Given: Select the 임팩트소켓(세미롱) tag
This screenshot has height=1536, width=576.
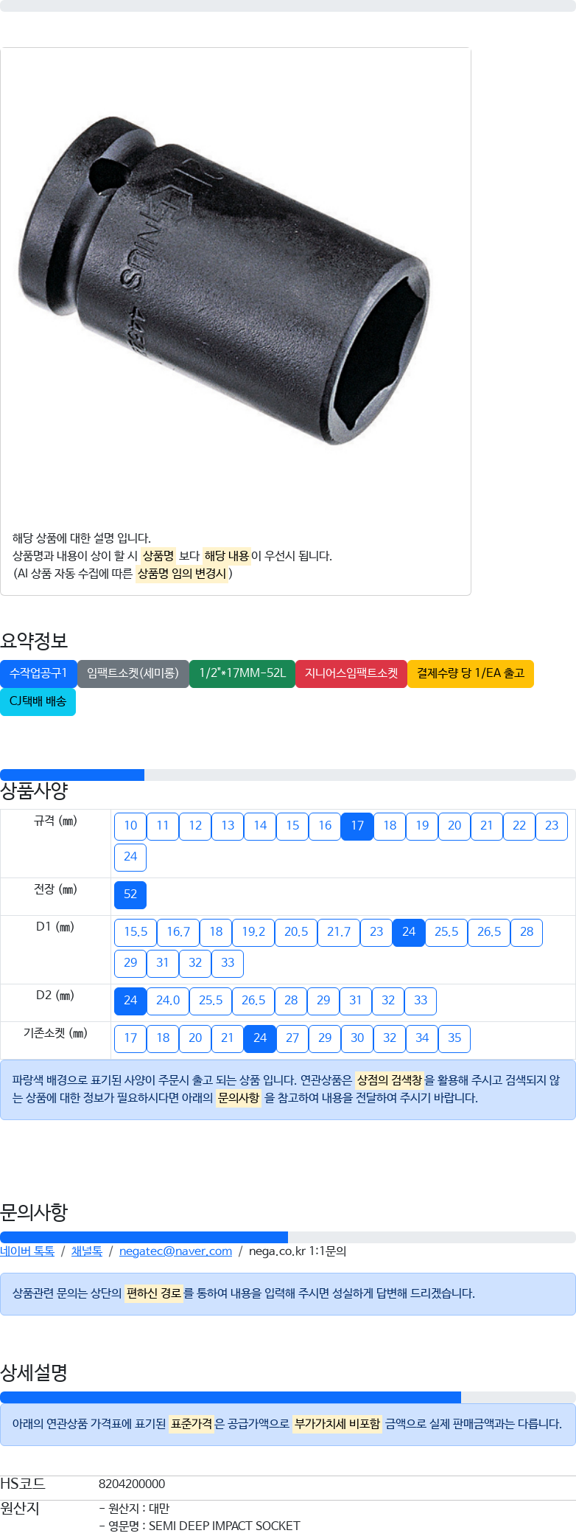Looking at the screenshot, I should coord(133,673).
